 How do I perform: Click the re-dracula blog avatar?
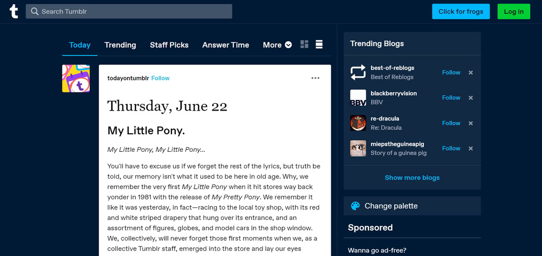358,123
